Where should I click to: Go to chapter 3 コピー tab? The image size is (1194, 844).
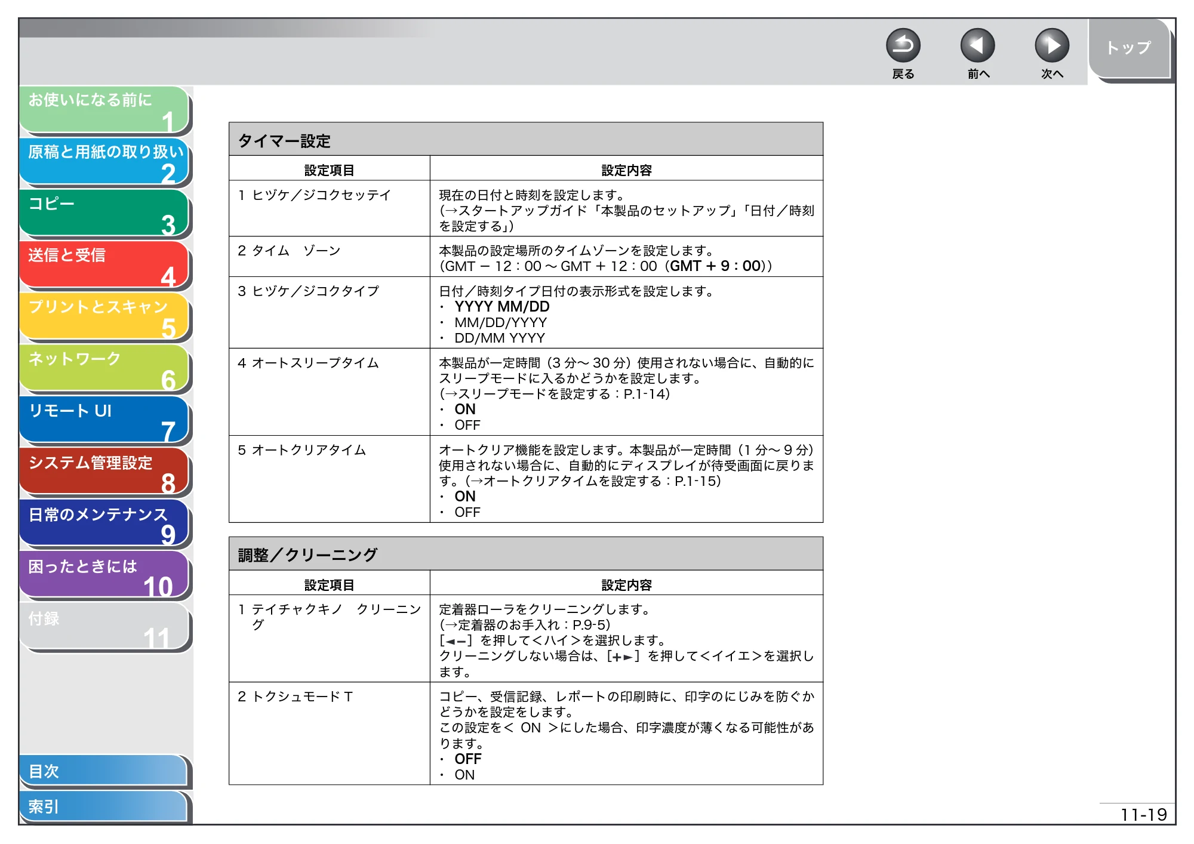pyautogui.click(x=104, y=213)
